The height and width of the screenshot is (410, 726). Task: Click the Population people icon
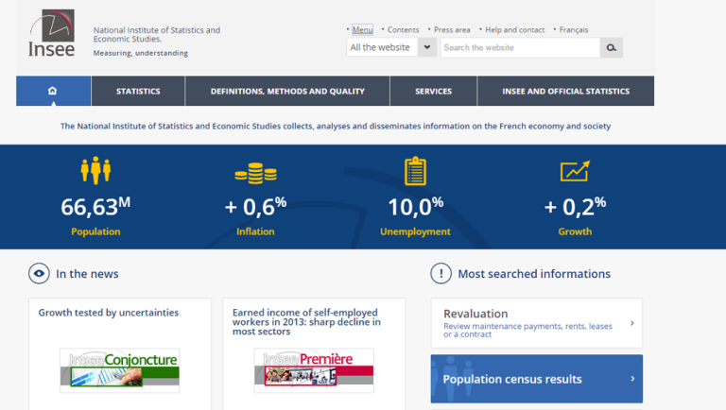tap(95, 170)
